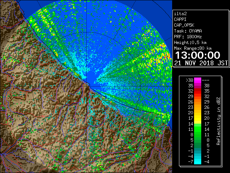Pick the yellow 17 to 20 swatch
The image size is (230, 173).
[198, 118]
